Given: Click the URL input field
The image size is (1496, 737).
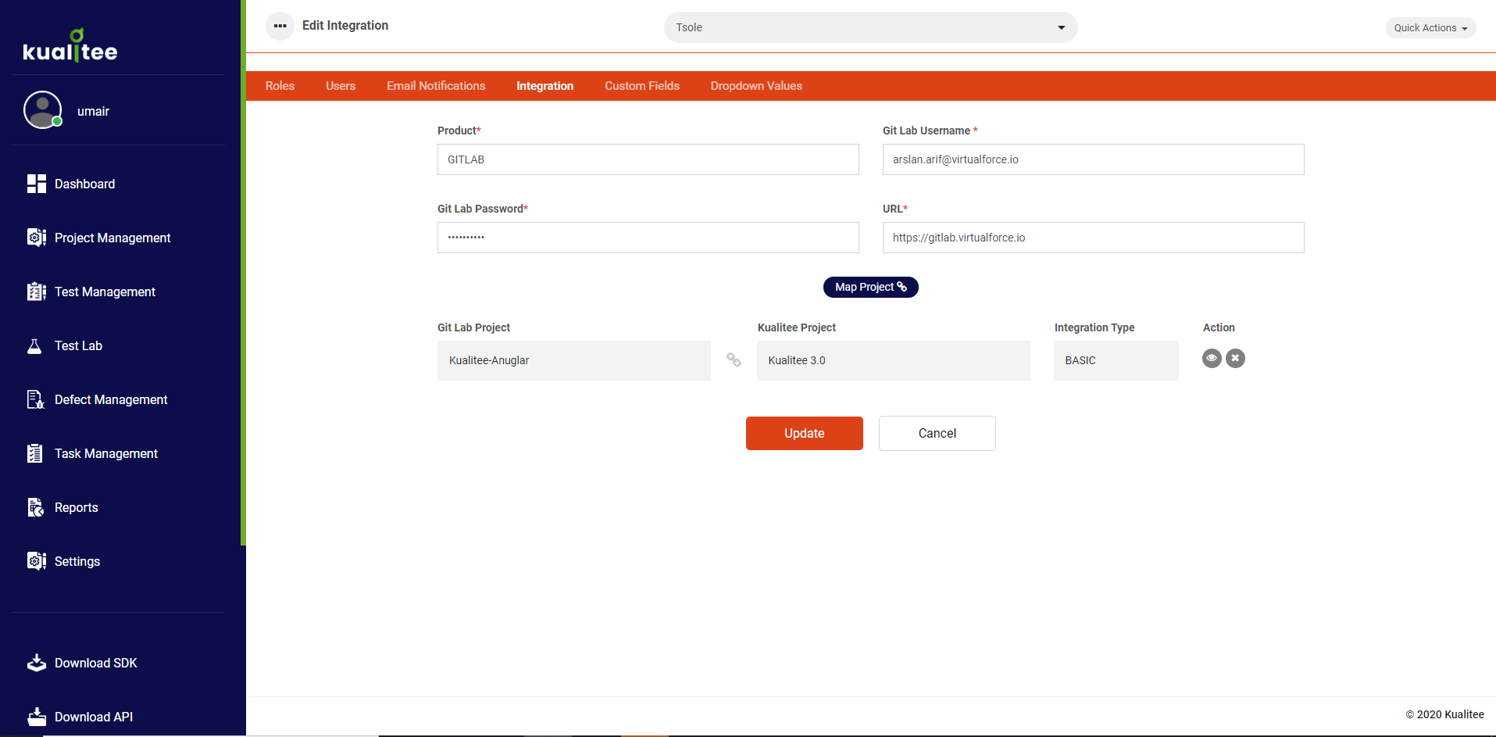Looking at the screenshot, I should tap(1094, 238).
